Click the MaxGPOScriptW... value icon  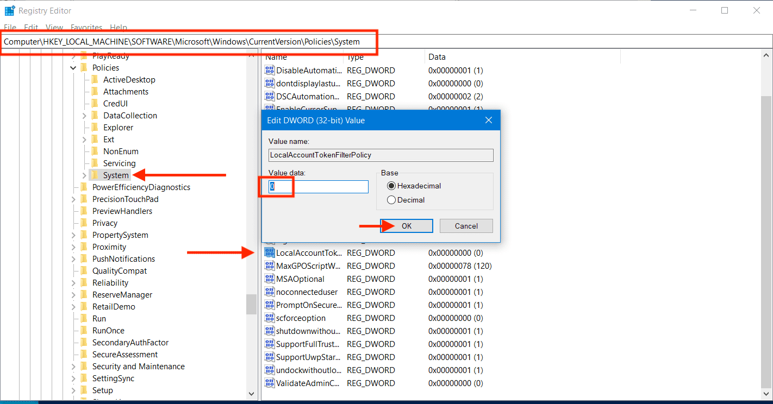pos(270,266)
